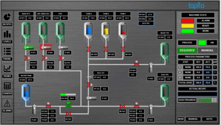Image resolution: width=221 pixels, height=125 pixels.
Task: Go to the Alarms page in sidebar
Action: tap(7, 105)
